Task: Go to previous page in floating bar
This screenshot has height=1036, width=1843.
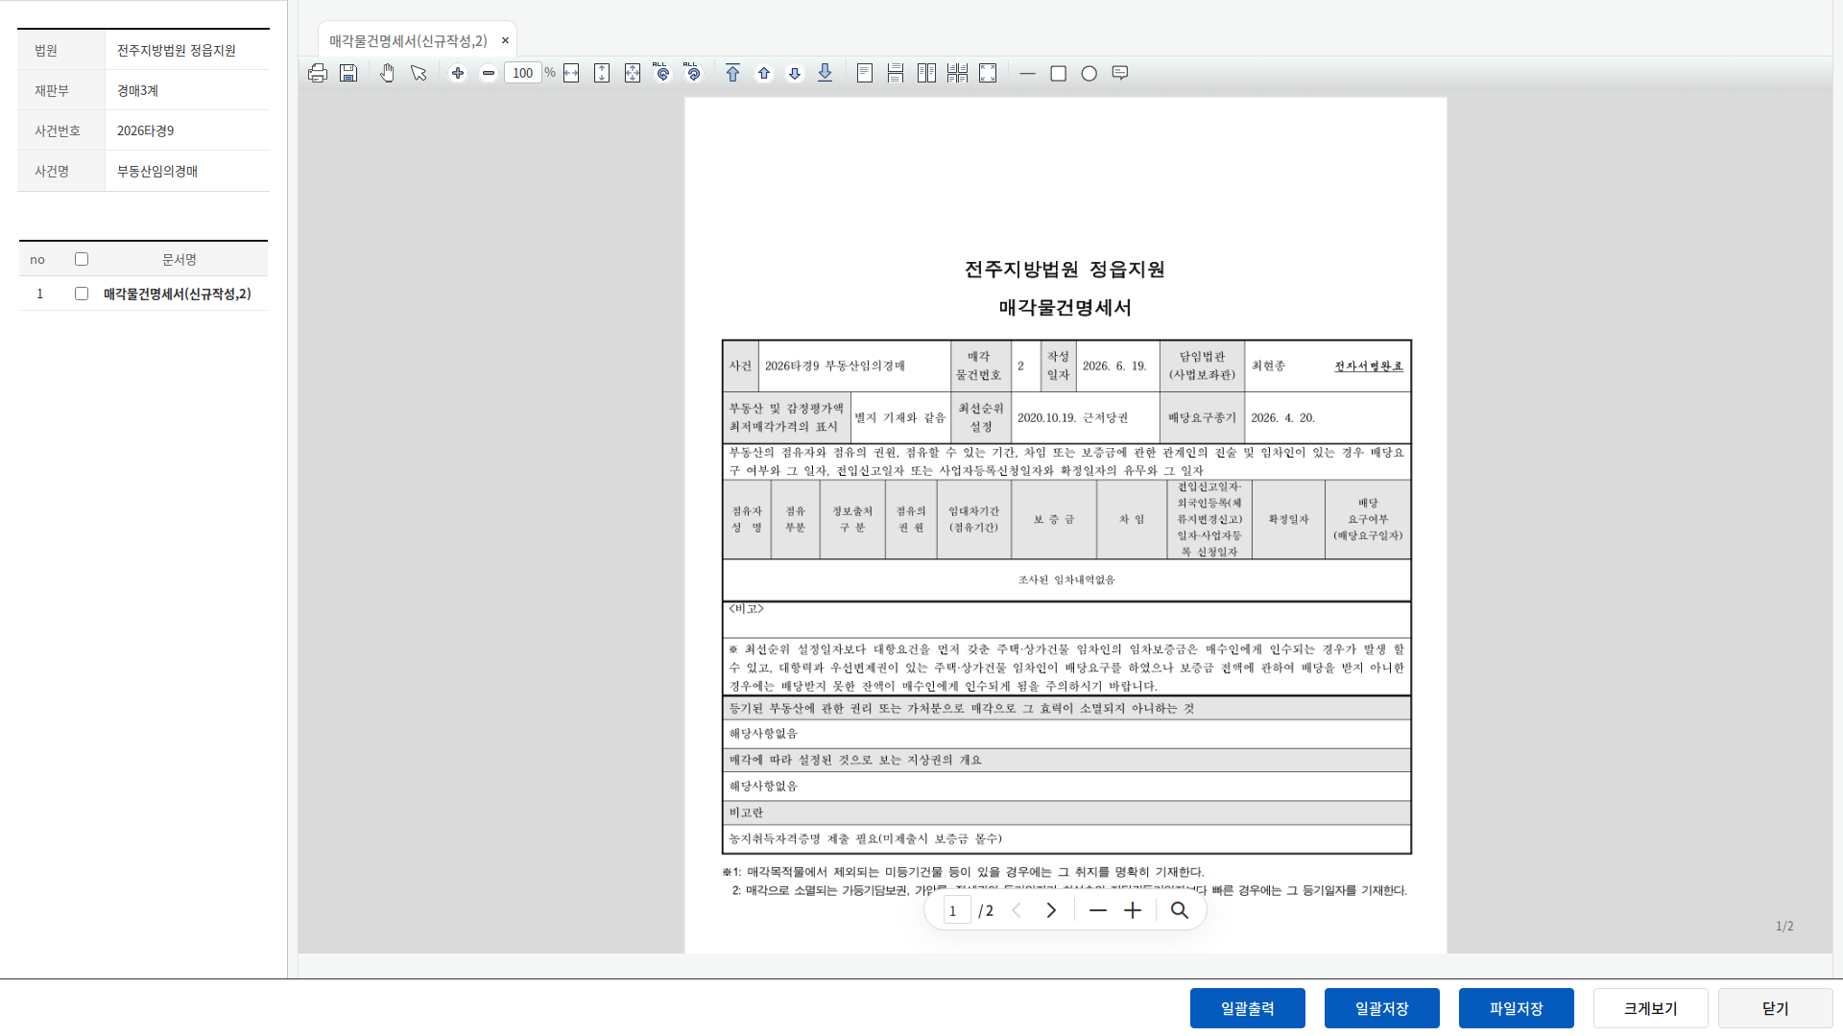Action: point(1017,910)
